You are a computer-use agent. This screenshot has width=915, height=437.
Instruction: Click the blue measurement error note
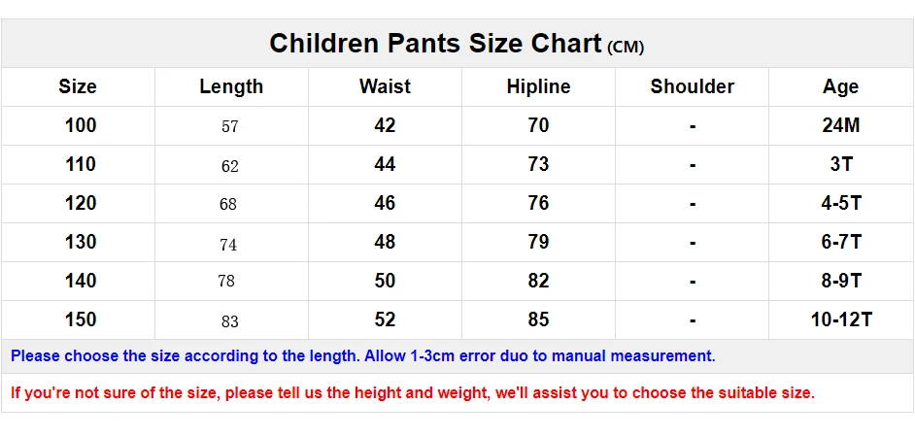(x=363, y=355)
